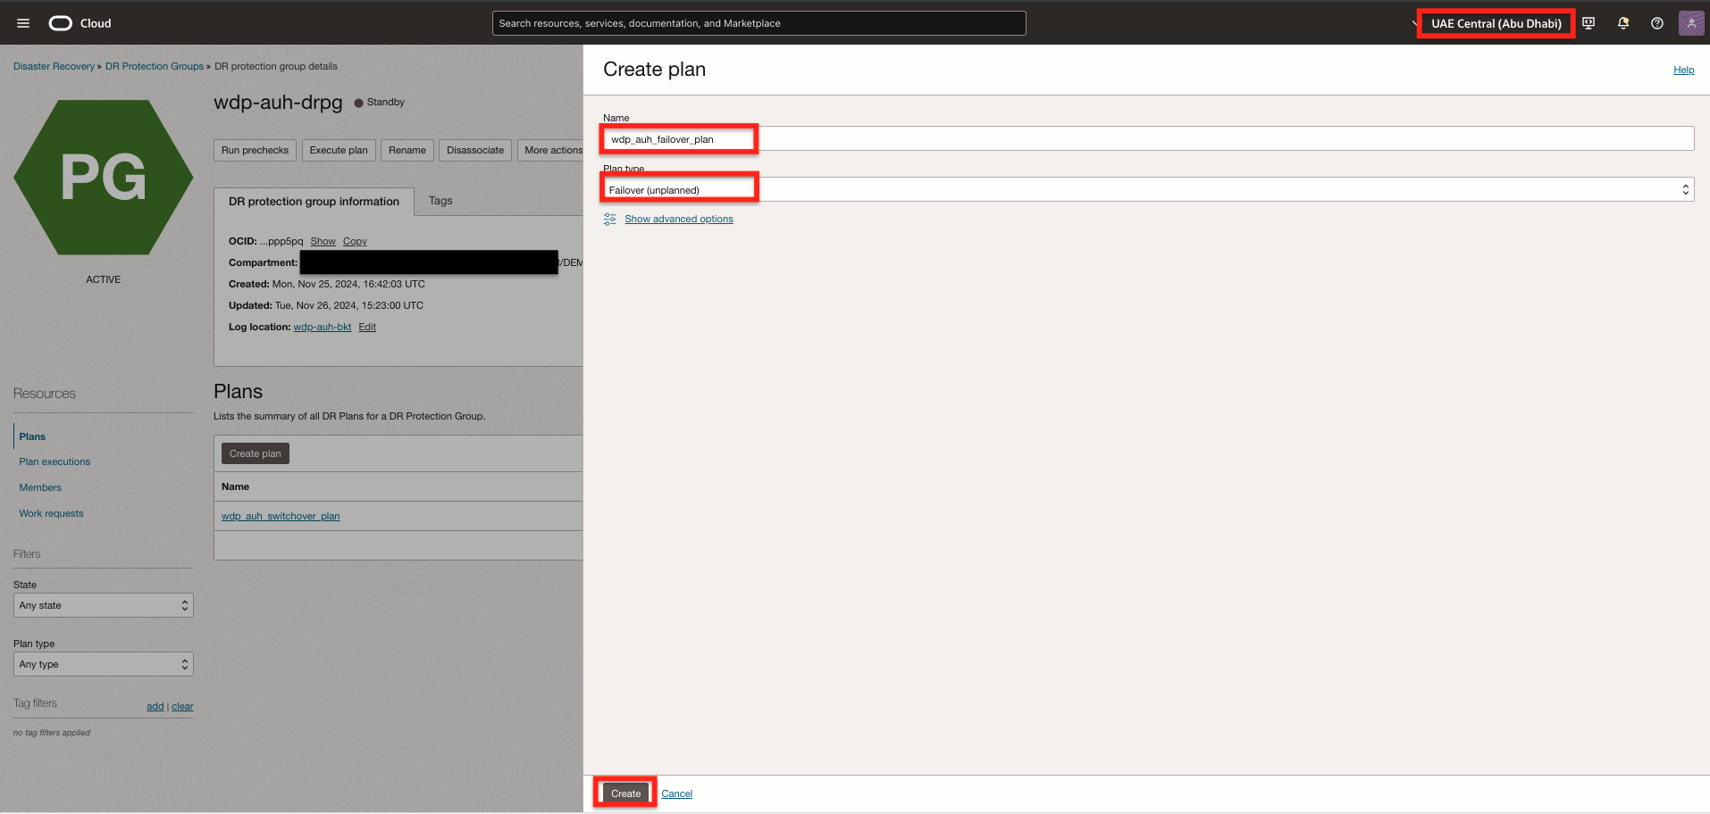The width and height of the screenshot is (1710, 814).
Task: Click clear under Tag filters
Action: (x=182, y=706)
